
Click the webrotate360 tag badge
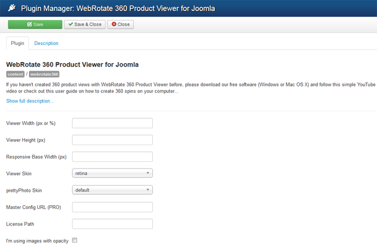44,74
